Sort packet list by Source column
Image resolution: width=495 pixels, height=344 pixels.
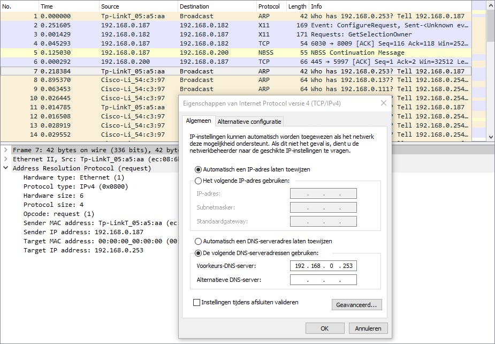(138, 6)
